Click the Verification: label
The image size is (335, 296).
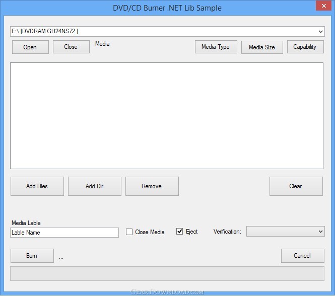(x=227, y=232)
